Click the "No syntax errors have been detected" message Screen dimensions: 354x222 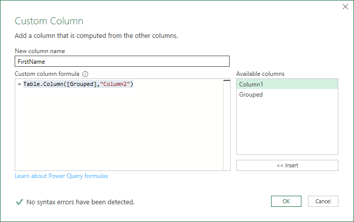click(x=80, y=202)
